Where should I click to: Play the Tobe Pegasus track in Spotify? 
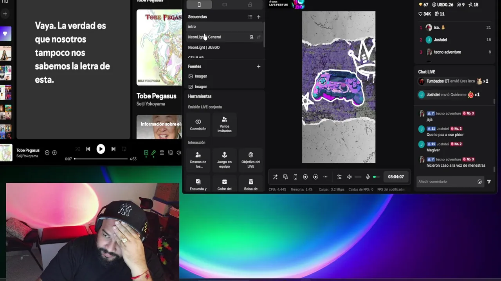[x=101, y=149]
